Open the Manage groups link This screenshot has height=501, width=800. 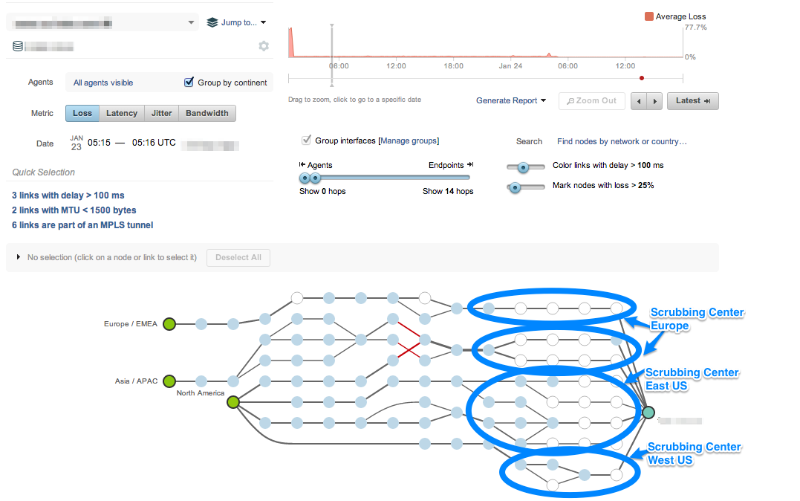tap(409, 140)
